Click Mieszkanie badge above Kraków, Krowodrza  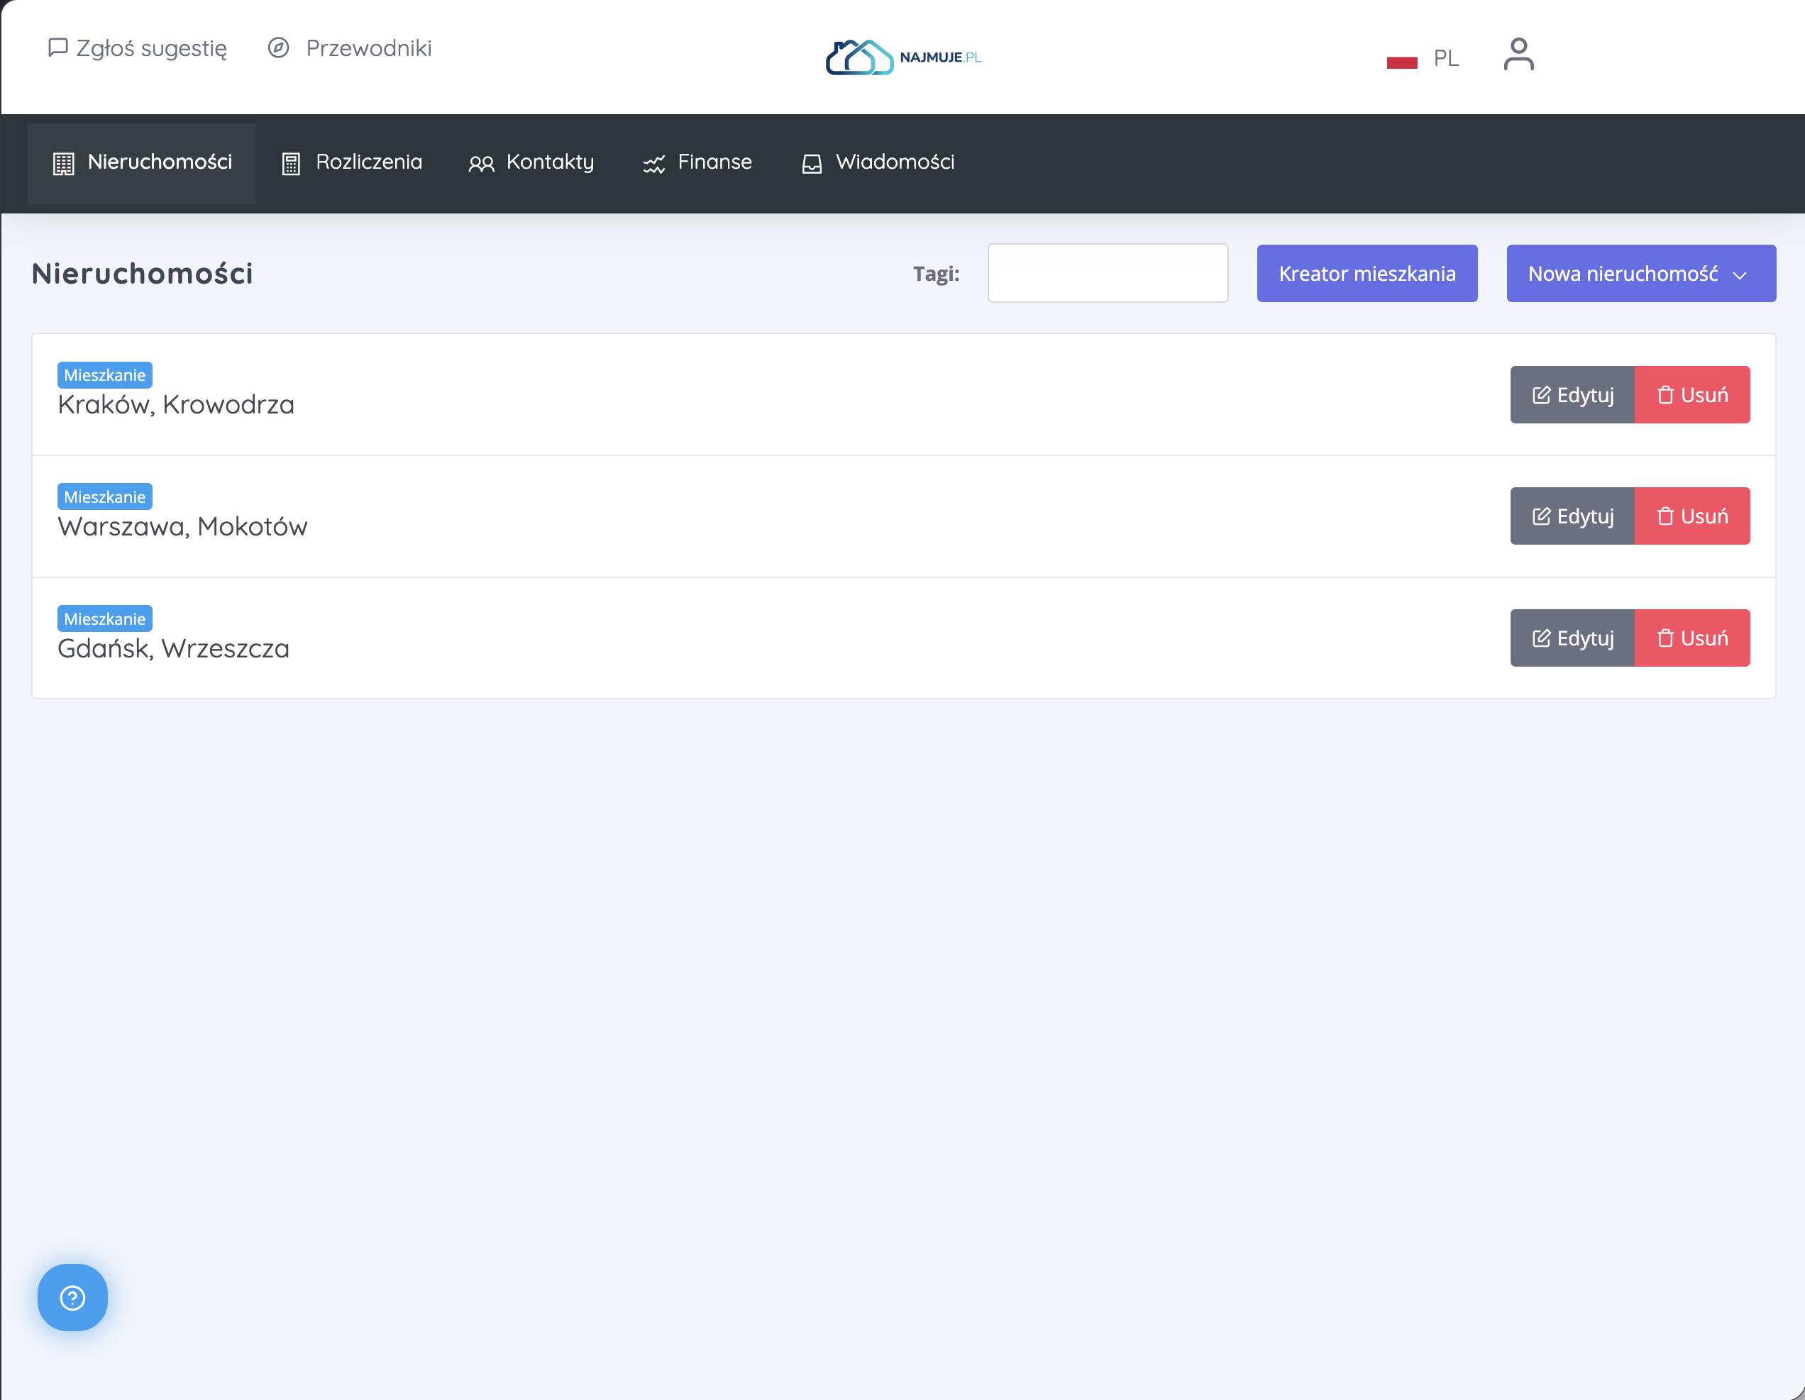105,375
